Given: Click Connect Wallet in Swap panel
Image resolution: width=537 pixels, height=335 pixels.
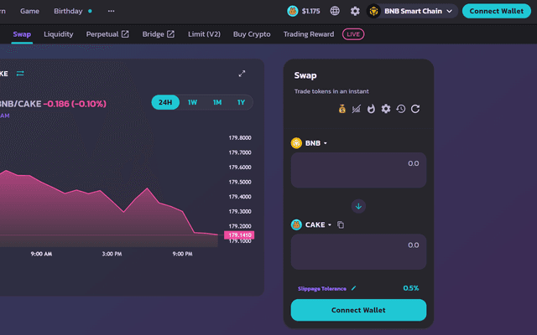Looking at the screenshot, I should click(358, 310).
